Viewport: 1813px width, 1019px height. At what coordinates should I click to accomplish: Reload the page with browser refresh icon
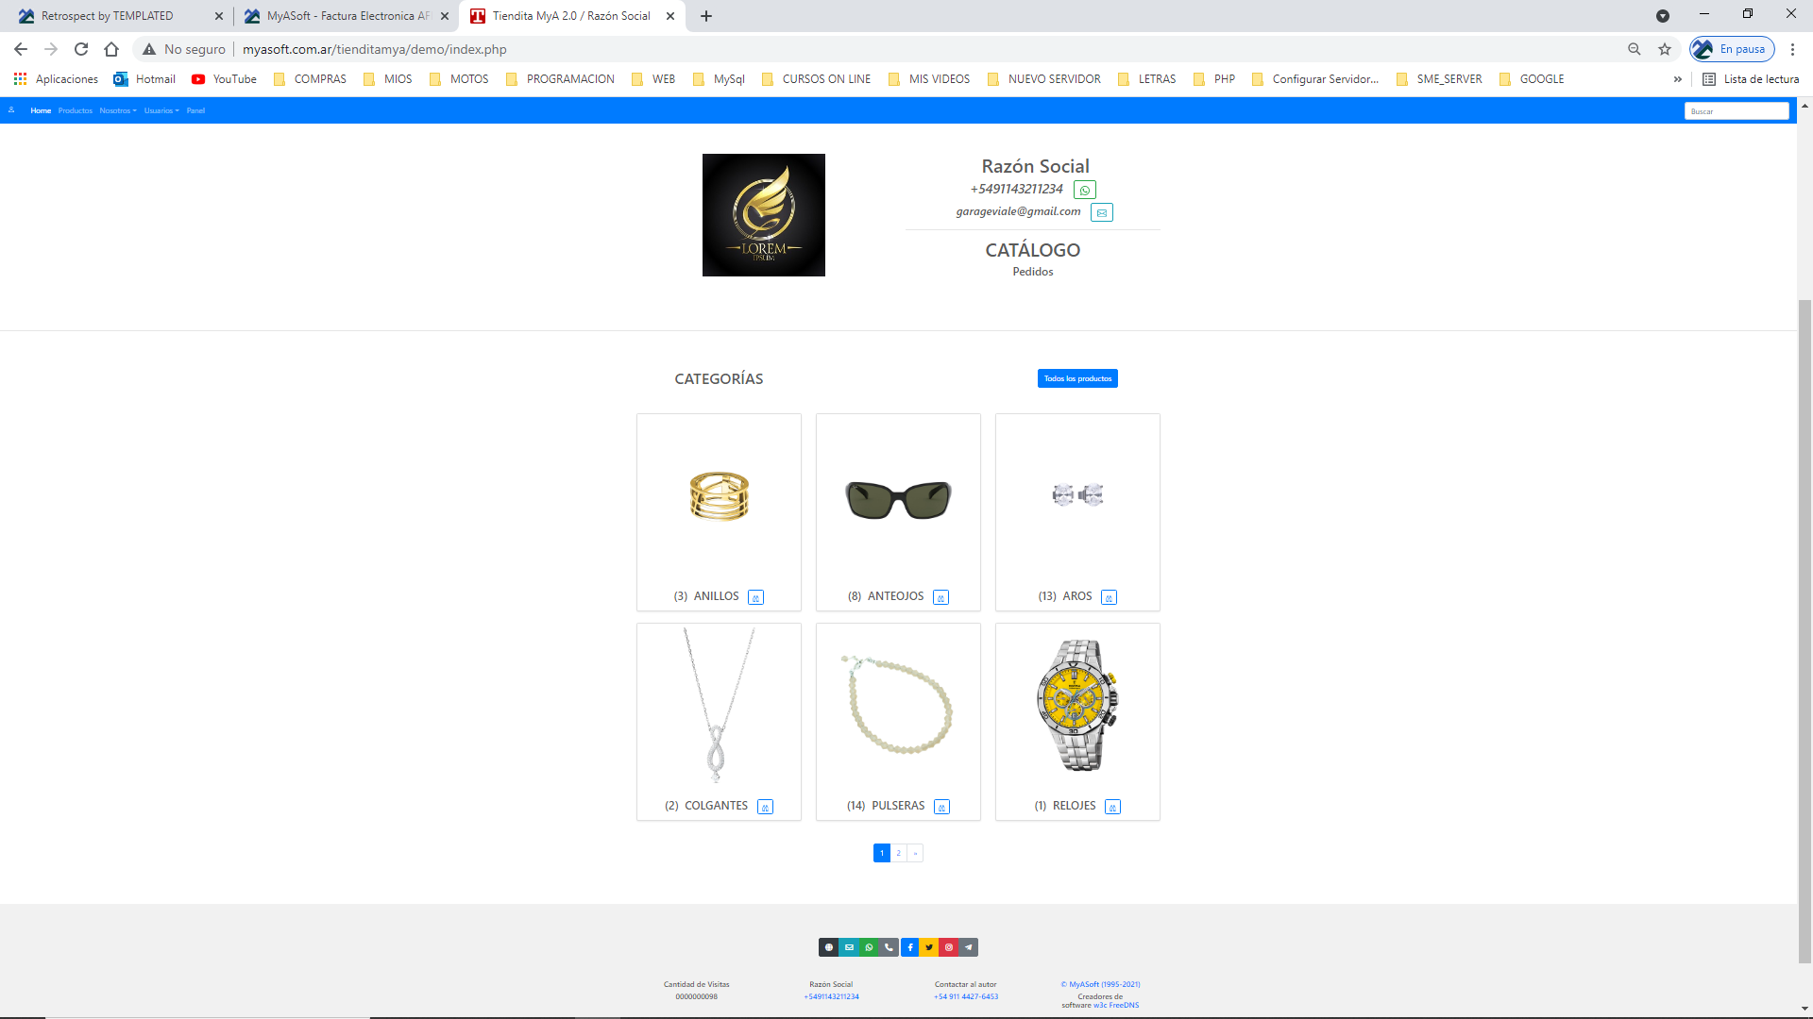81,49
